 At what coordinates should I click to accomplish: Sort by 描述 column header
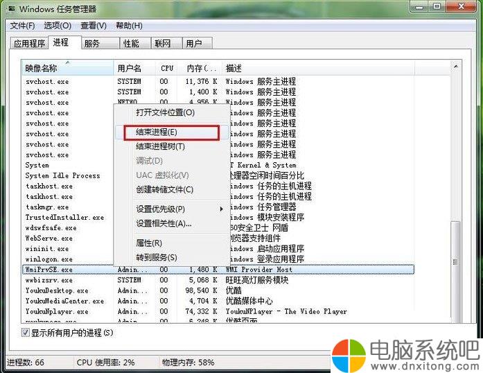coord(318,68)
